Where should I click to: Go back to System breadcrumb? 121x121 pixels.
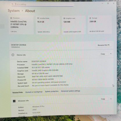14,11
